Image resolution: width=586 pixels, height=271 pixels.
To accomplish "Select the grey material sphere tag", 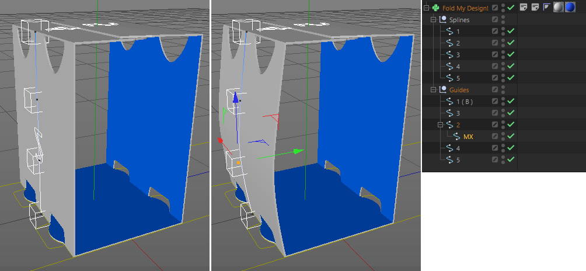I will [559, 8].
